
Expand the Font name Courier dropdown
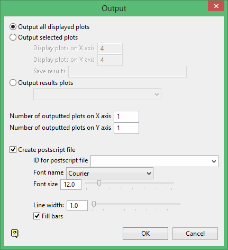point(110,174)
